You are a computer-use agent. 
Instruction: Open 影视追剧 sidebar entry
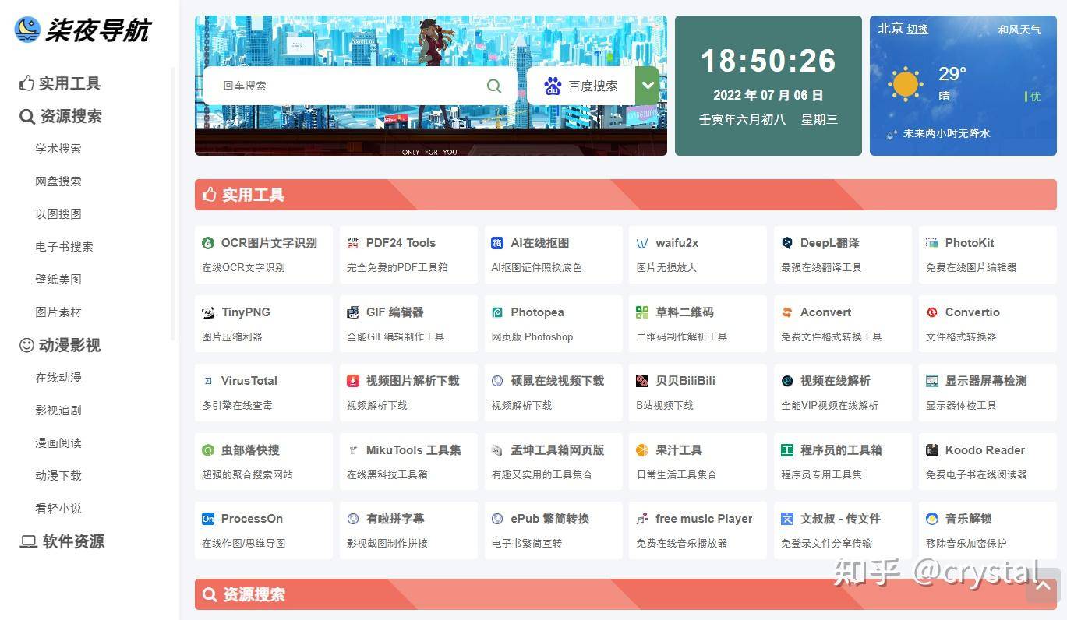tap(58, 410)
